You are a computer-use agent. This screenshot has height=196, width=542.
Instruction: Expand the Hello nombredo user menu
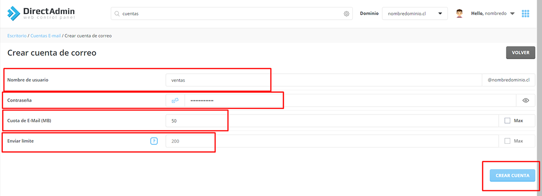pos(492,13)
